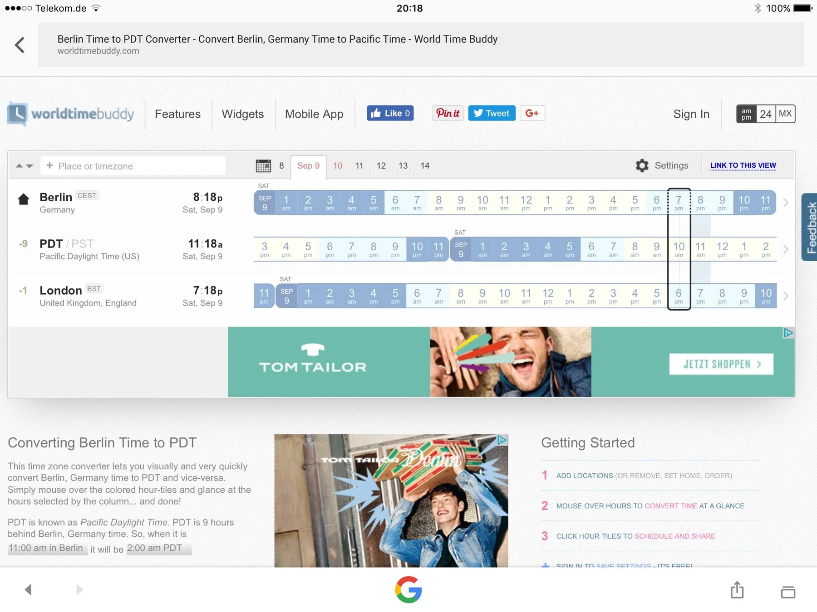This screenshot has height=612, width=817.
Task: Expand London timeline with right chevron
Action: click(786, 296)
